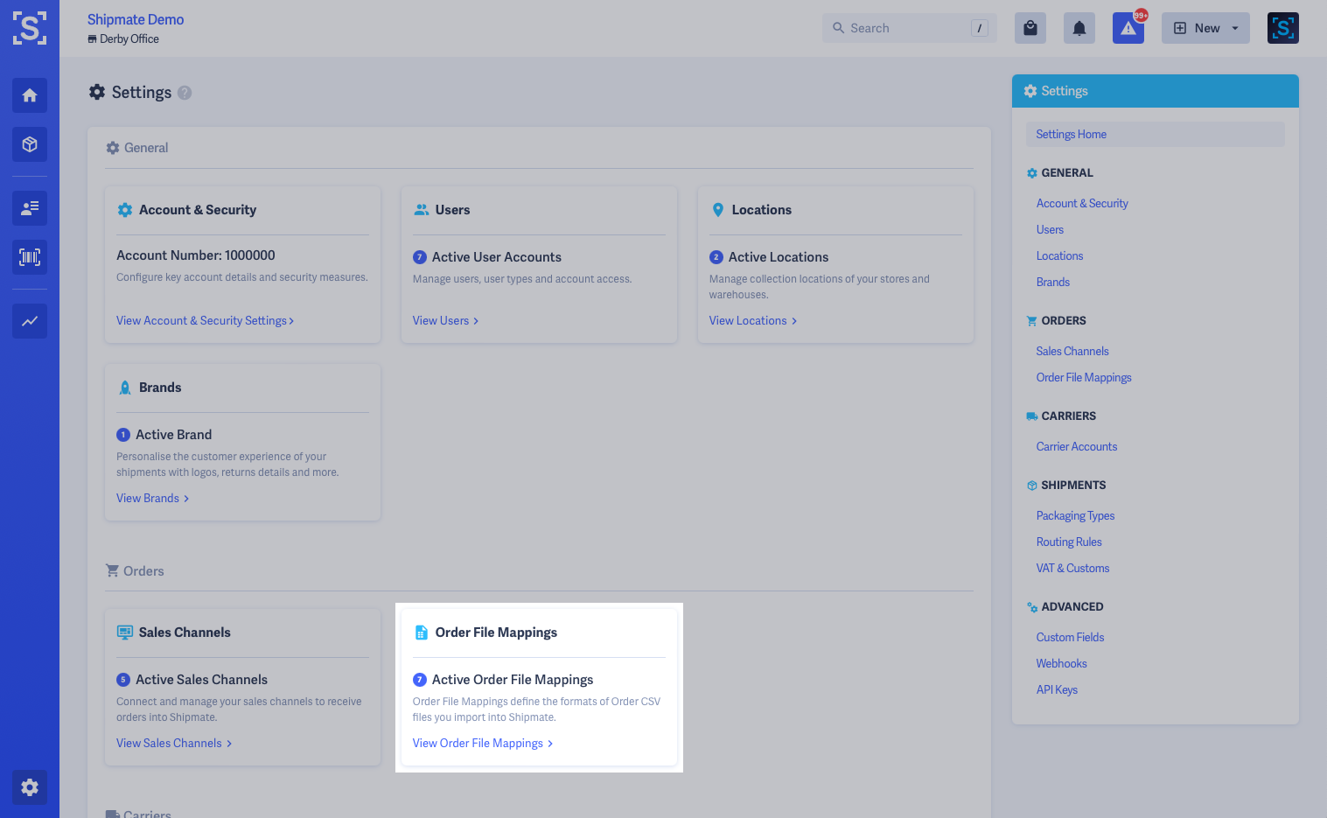This screenshot has width=1327, height=818.
Task: Select Sales Channels in the side panel
Action: 1072,351
